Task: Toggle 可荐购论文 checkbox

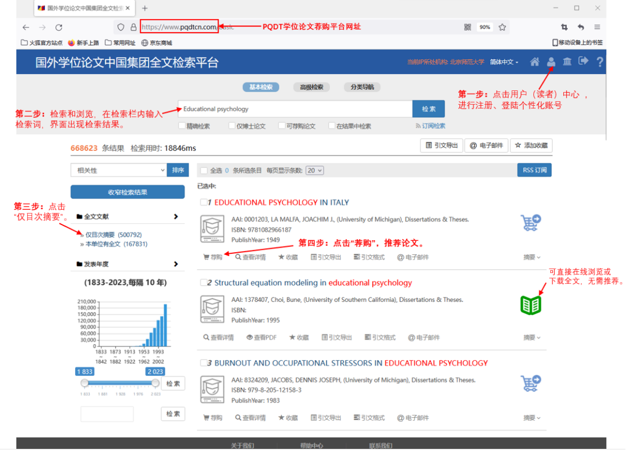Action: (x=281, y=126)
